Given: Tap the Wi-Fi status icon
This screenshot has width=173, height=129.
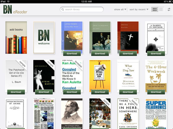Looking at the screenshot, I should point(8,2).
